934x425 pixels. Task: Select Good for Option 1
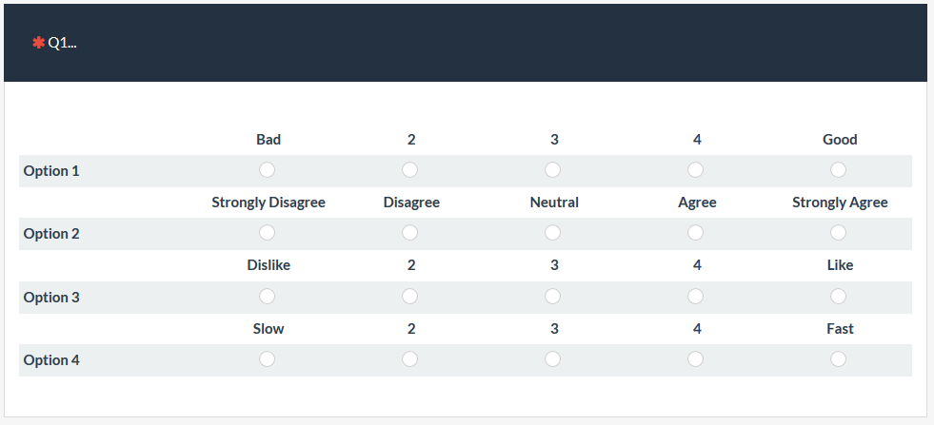coord(839,170)
